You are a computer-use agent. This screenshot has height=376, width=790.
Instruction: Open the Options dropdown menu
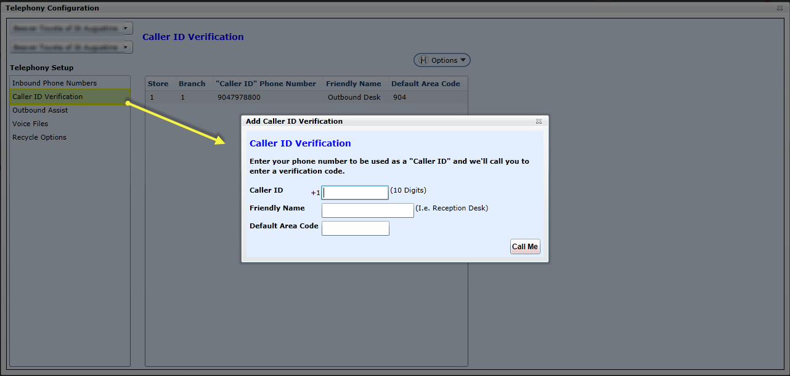442,60
